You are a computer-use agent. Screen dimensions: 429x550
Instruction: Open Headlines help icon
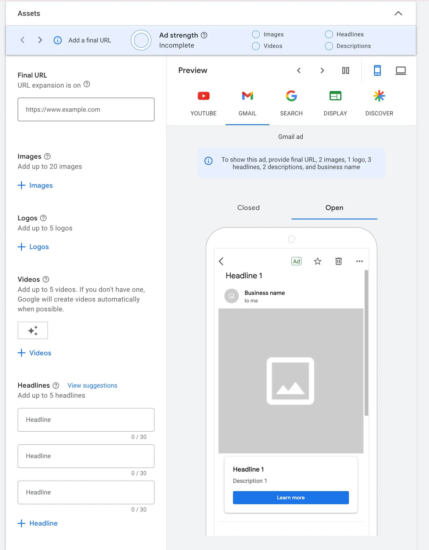point(56,385)
